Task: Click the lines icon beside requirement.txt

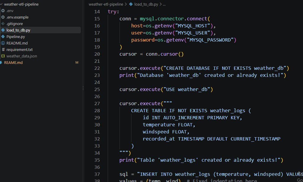Action: 3,50
